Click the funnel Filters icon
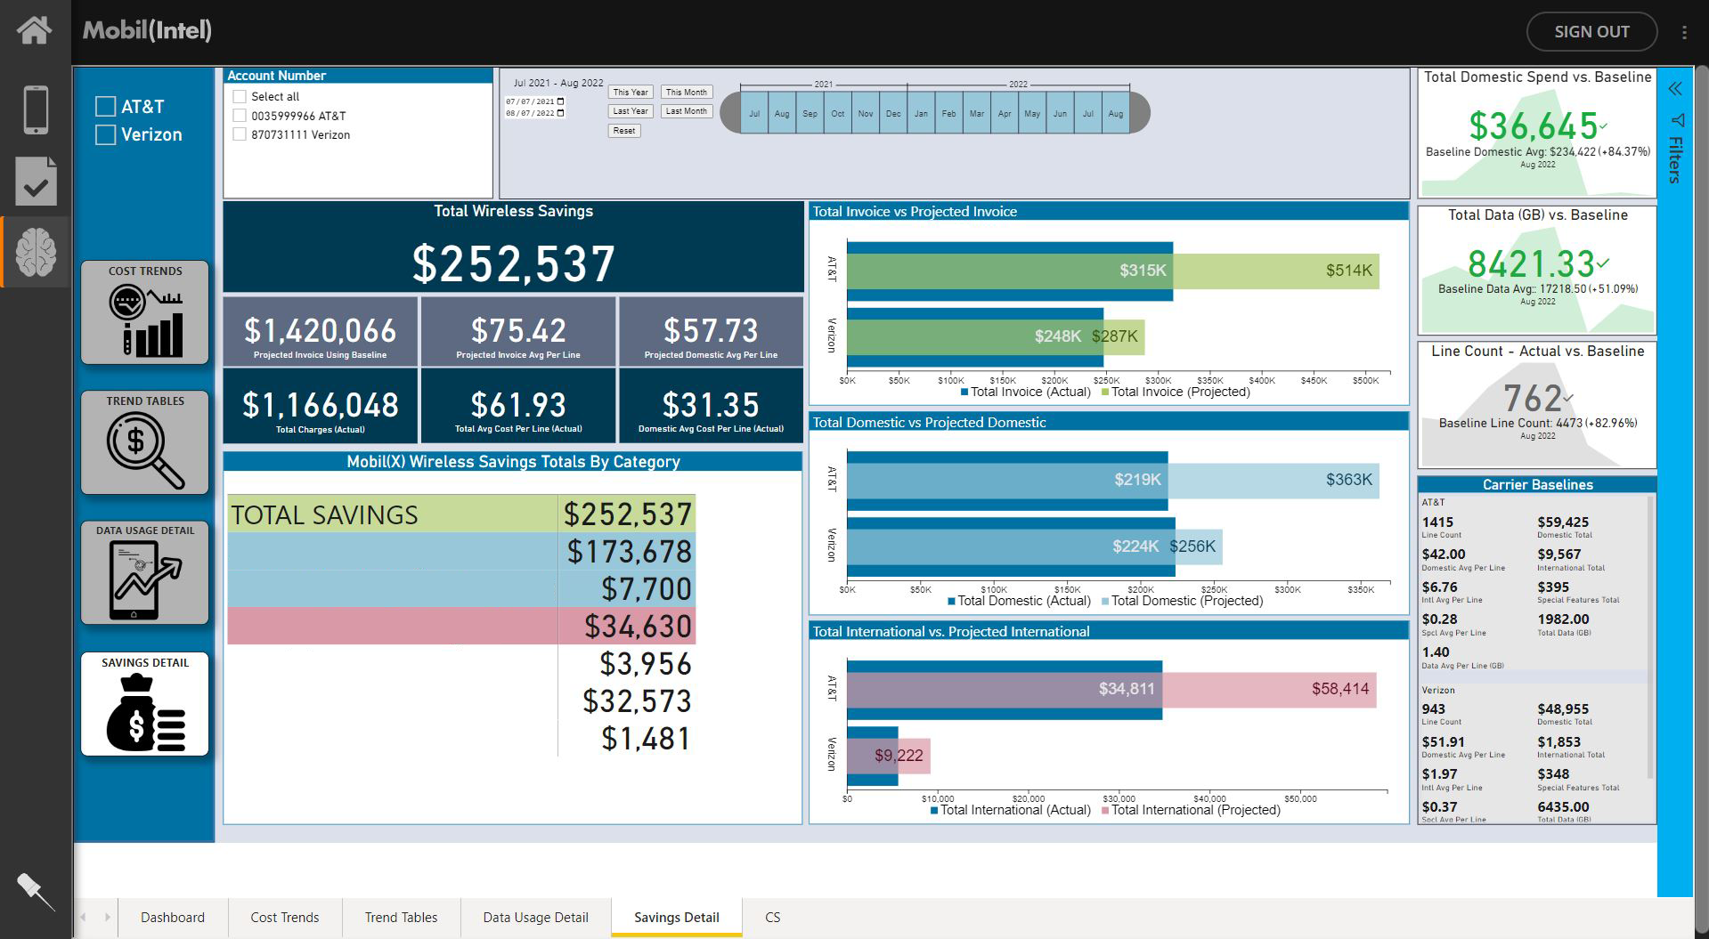The image size is (1709, 939). [1678, 120]
